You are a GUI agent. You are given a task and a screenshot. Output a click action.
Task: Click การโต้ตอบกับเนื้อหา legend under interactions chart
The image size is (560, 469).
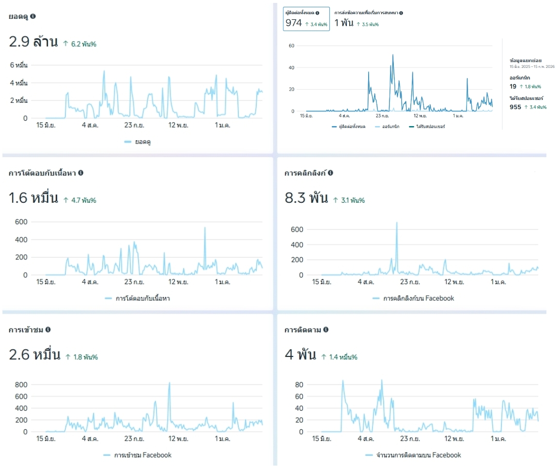[x=137, y=298]
